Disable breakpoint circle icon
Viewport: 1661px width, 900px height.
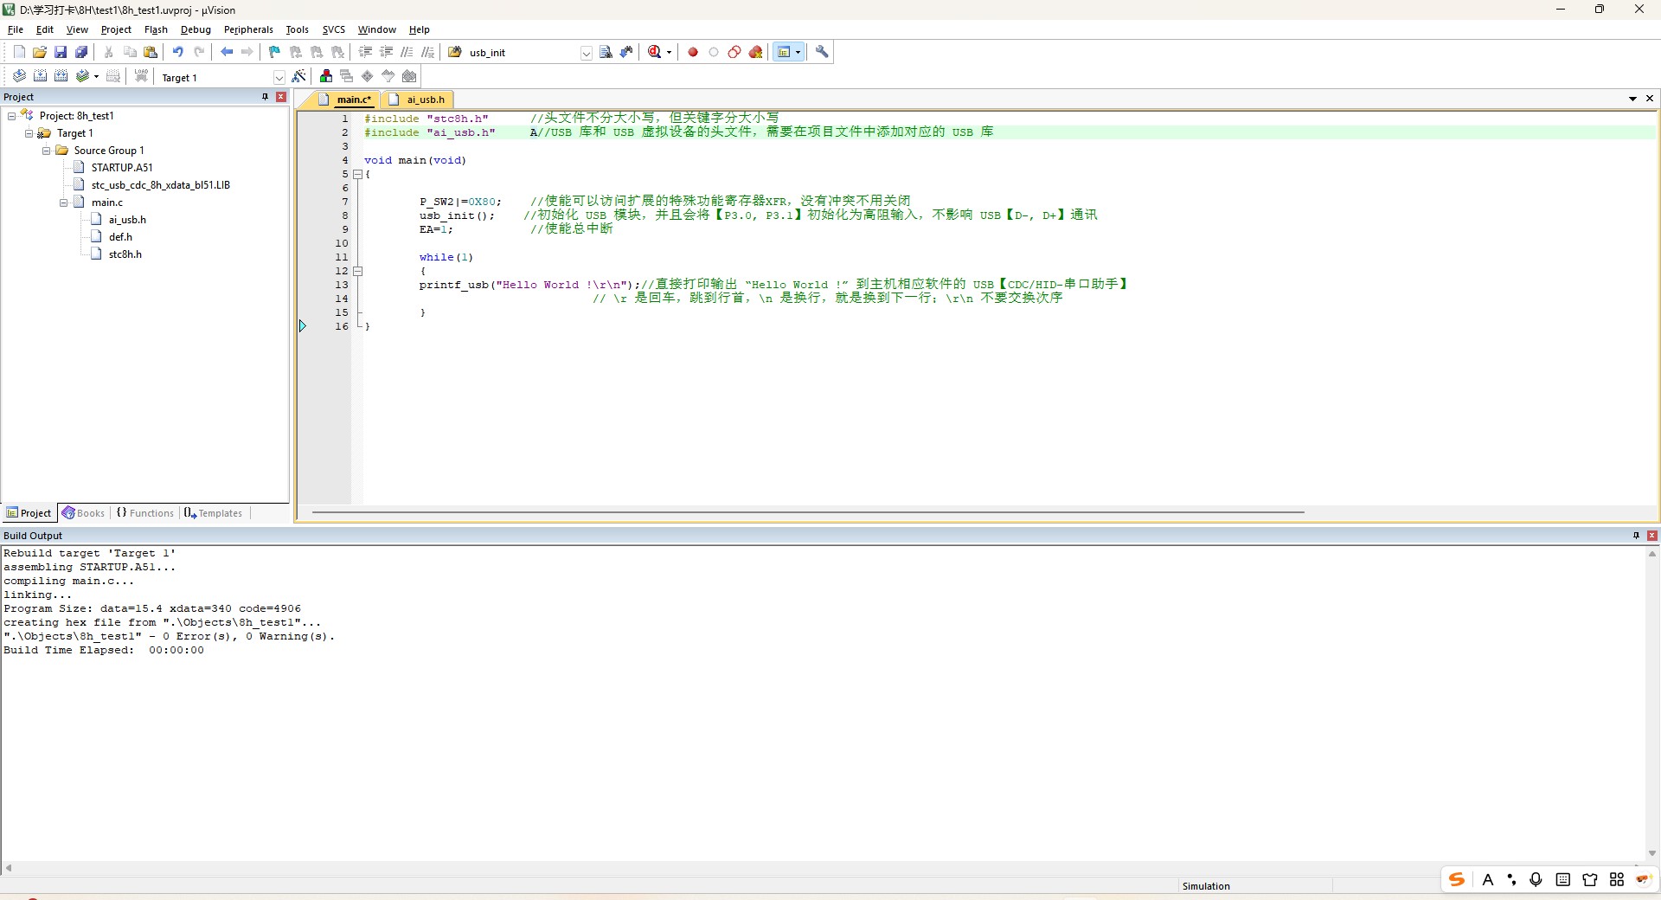pyautogui.click(x=714, y=52)
